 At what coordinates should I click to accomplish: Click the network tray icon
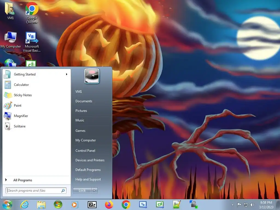246,205
